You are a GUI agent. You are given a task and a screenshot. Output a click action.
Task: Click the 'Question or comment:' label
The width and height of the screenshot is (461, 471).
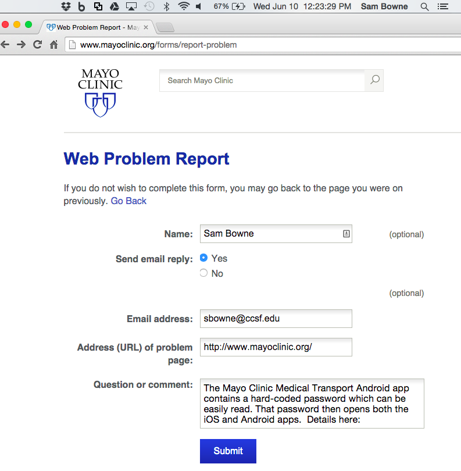143,384
